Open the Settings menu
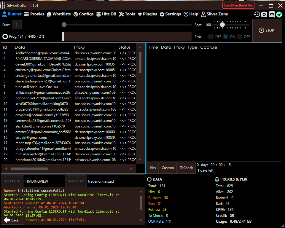 pyautogui.click(x=170, y=14)
